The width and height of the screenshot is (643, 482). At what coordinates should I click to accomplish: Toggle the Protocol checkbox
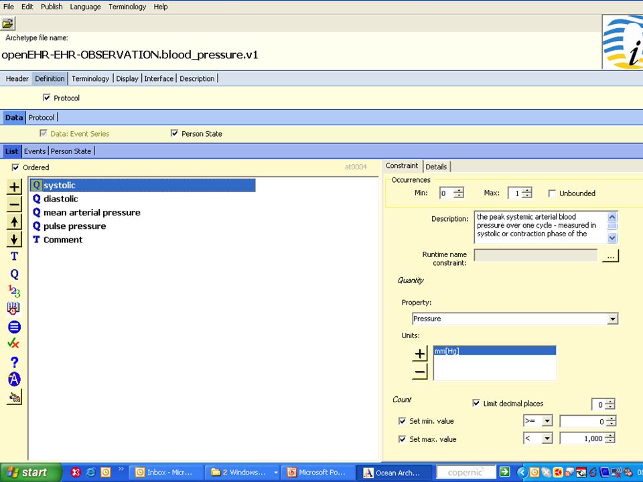pyautogui.click(x=47, y=98)
